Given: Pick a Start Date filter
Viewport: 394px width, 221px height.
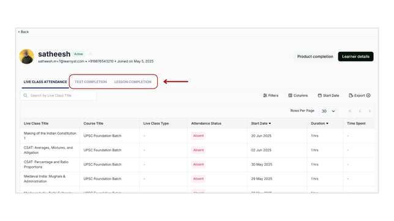Looking at the screenshot, I should pos(329,95).
